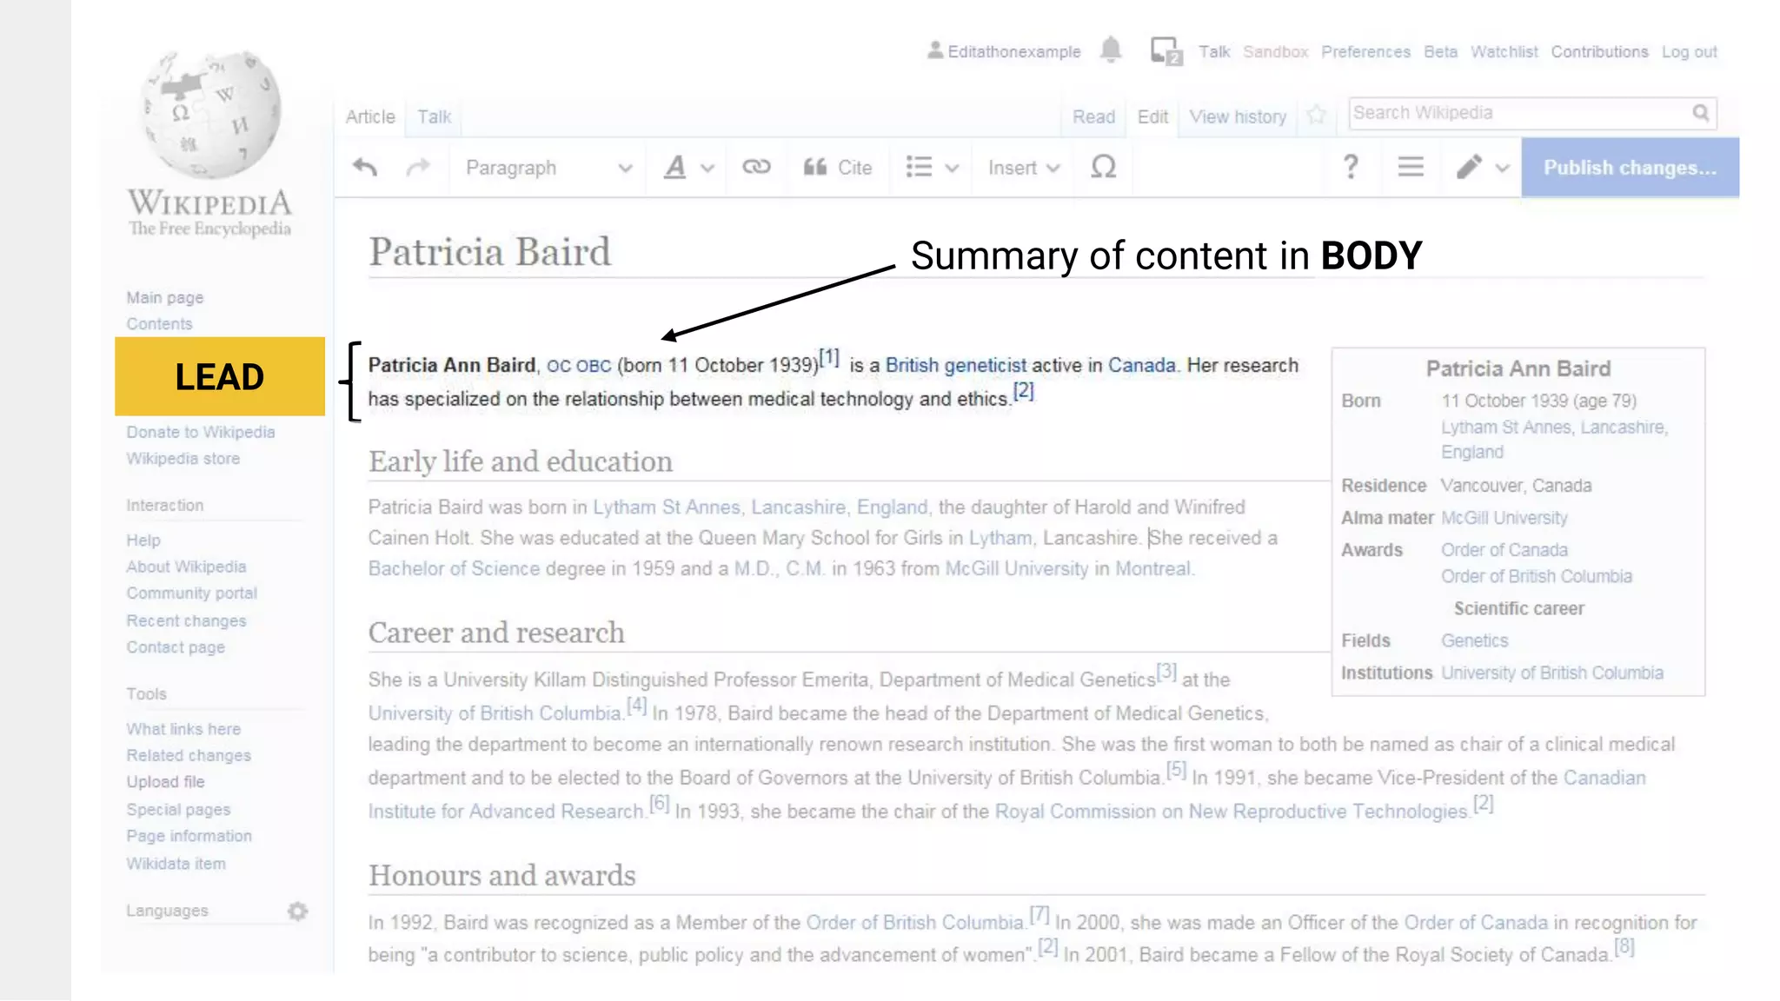
Task: Open Help in sidebar
Action: 143,540
